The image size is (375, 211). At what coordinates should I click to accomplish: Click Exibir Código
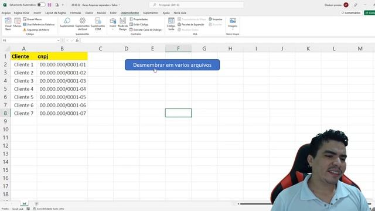[x=139, y=25]
